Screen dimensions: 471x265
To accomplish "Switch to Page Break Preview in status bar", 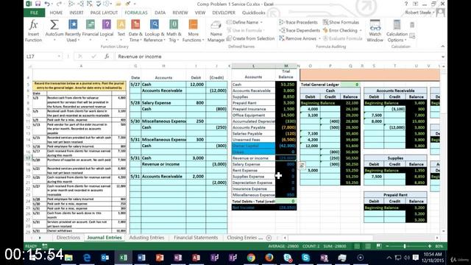I will pyautogui.click(x=379, y=246).
